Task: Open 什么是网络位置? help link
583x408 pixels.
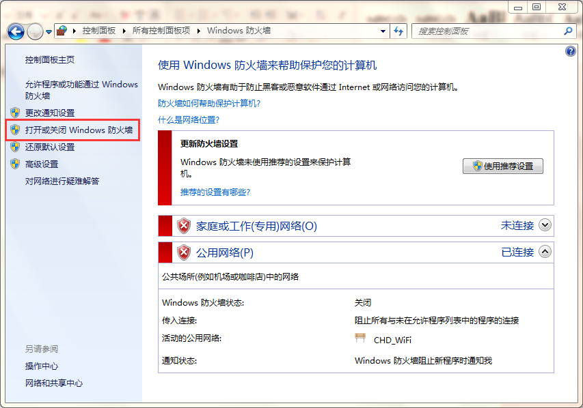Action: pyautogui.click(x=189, y=120)
